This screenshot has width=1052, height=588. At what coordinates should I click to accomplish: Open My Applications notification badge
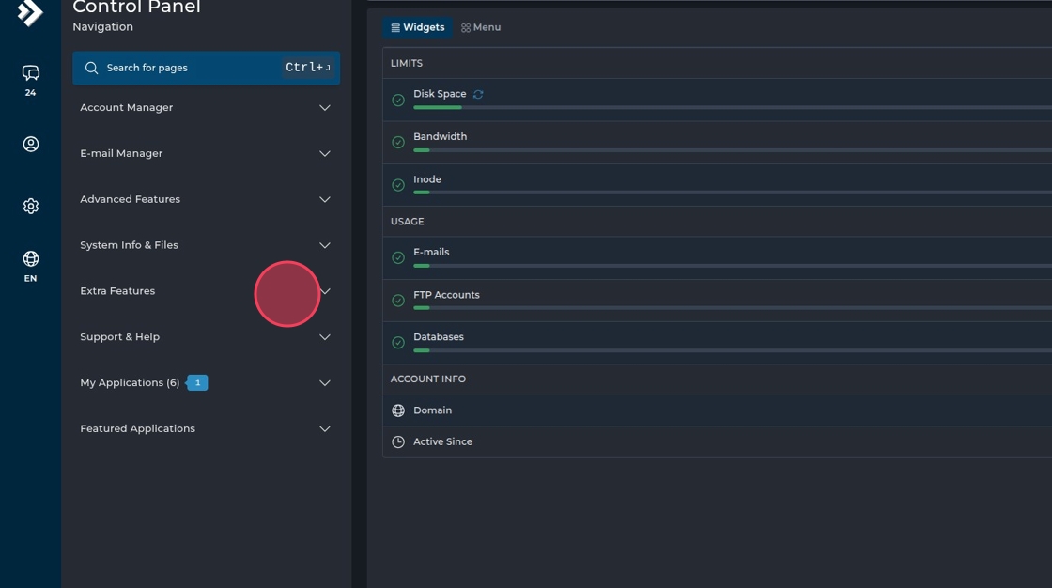[x=197, y=383]
